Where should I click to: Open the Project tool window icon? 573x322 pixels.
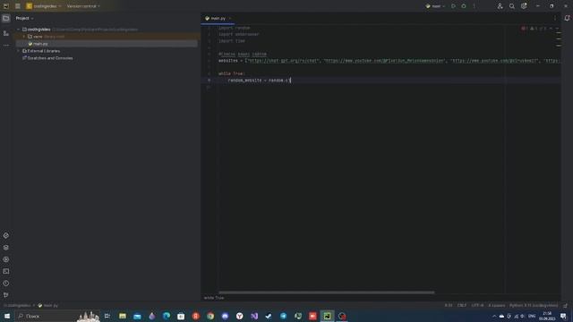coord(6,18)
